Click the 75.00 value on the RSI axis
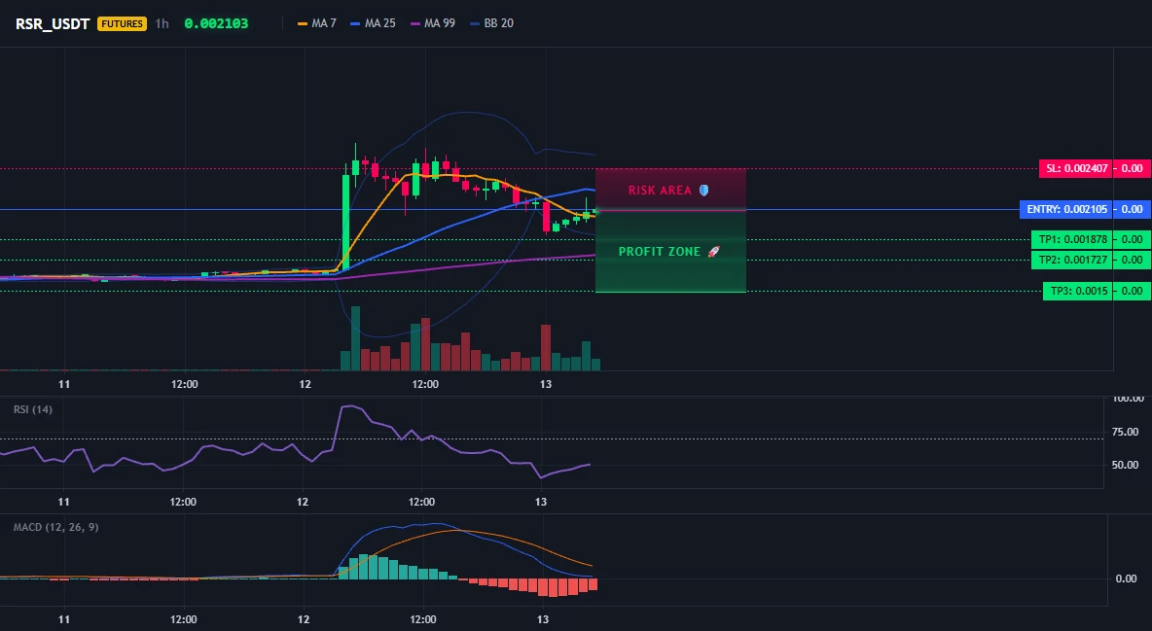The height and width of the screenshot is (631, 1152). click(x=1125, y=432)
